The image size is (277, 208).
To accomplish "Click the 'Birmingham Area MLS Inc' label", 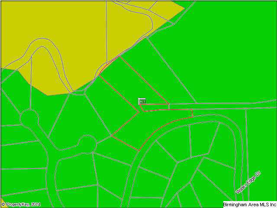I will (x=250, y=205).
